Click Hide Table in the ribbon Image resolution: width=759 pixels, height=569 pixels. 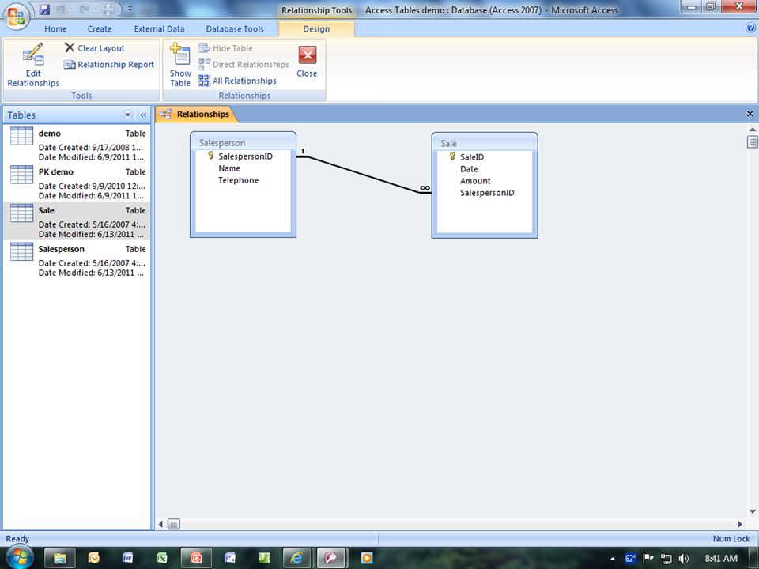click(225, 48)
